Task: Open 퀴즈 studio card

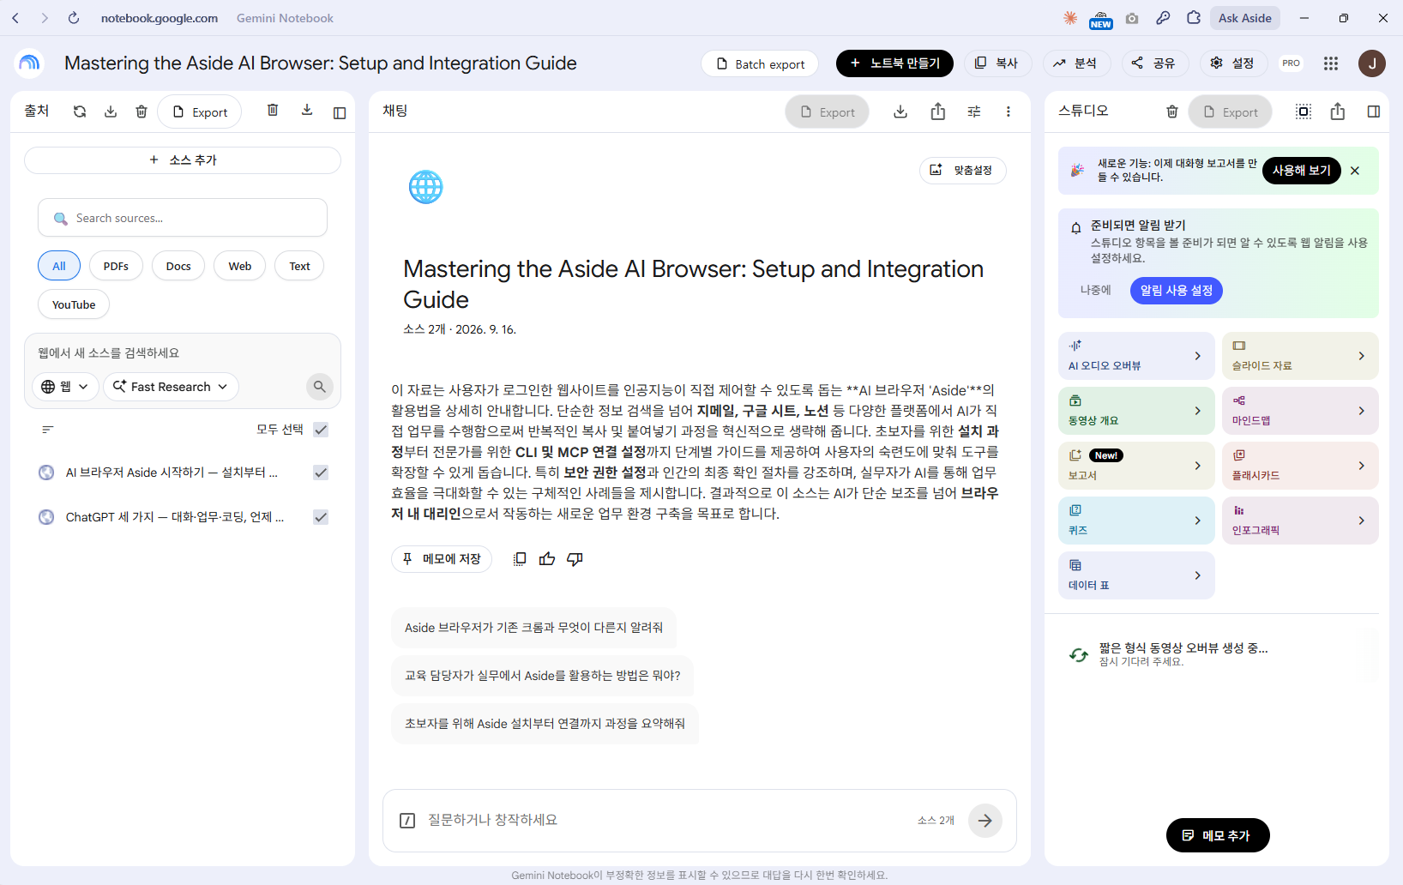Action: [1136, 521]
